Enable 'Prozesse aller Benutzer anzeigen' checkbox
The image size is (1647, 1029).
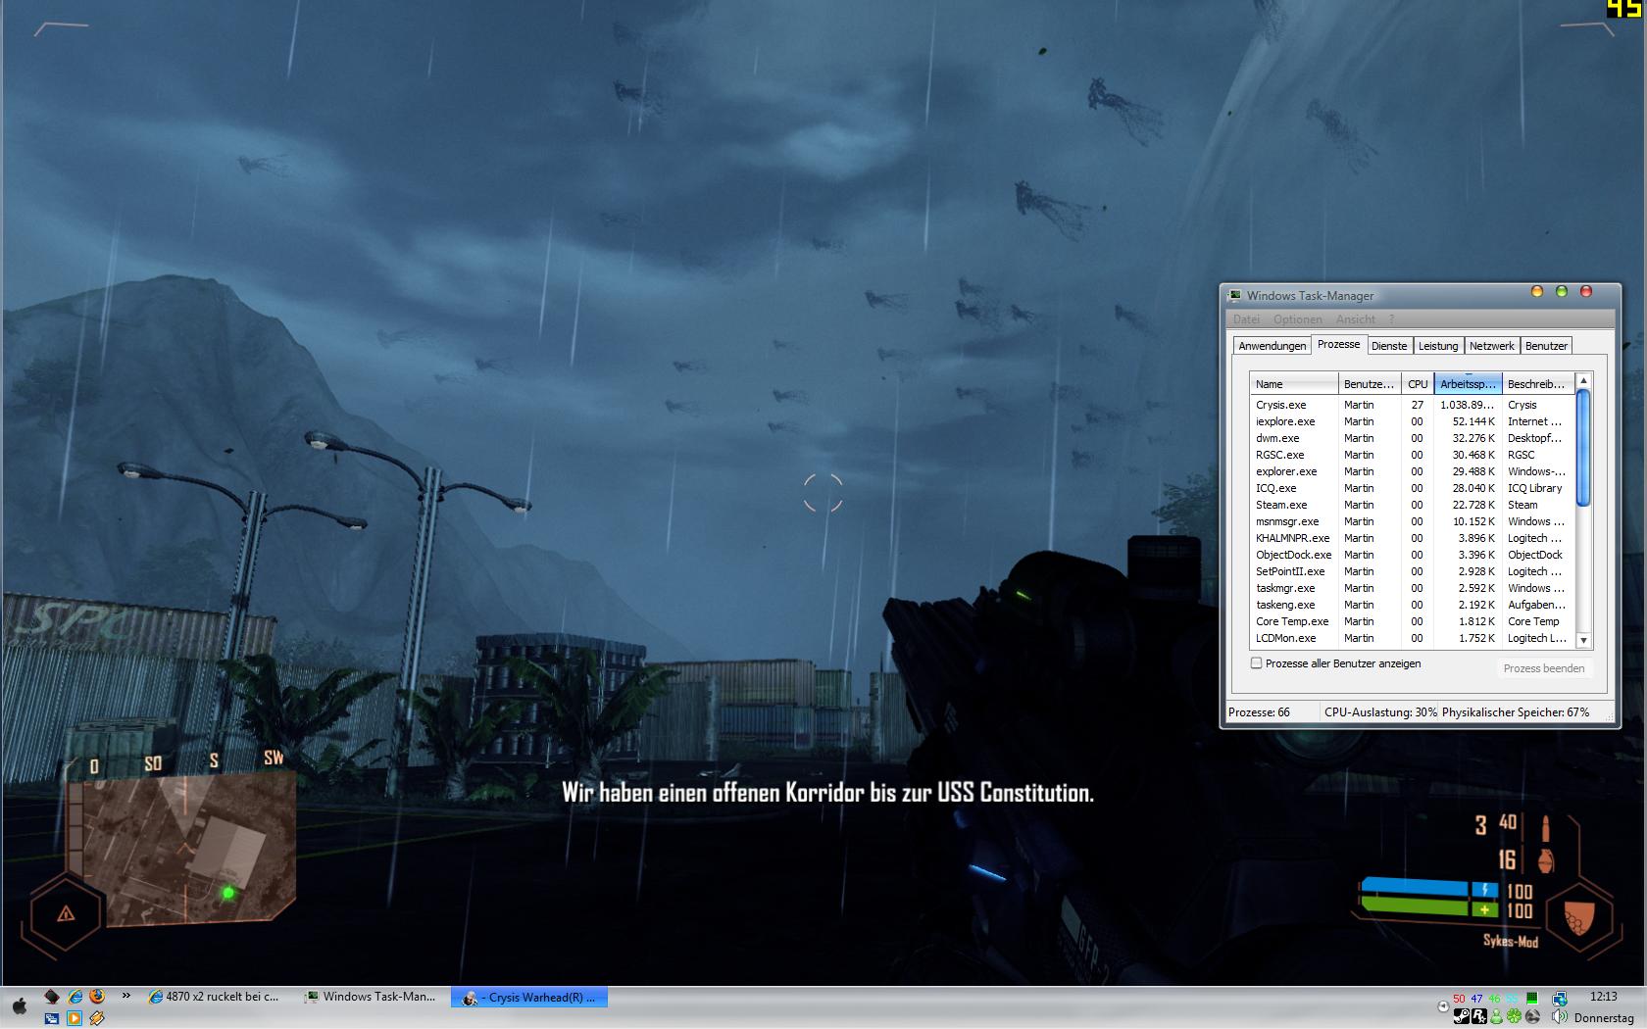(x=1256, y=663)
